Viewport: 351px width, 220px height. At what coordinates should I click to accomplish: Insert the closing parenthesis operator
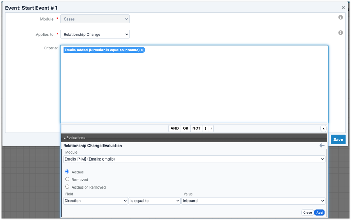pos(211,128)
